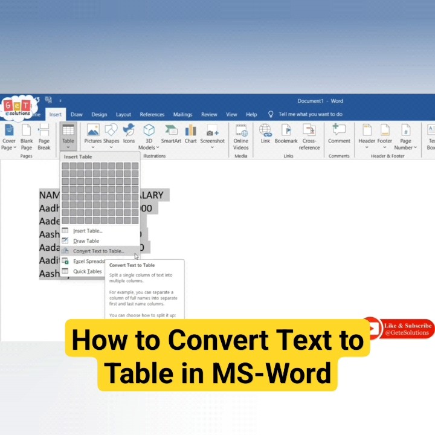Image resolution: width=435 pixels, height=435 pixels.
Task: Open the Footer options
Action: [384, 136]
